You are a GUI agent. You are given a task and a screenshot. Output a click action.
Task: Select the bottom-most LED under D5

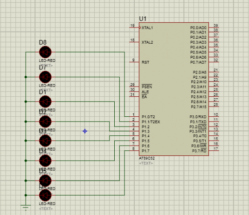tap(45, 195)
